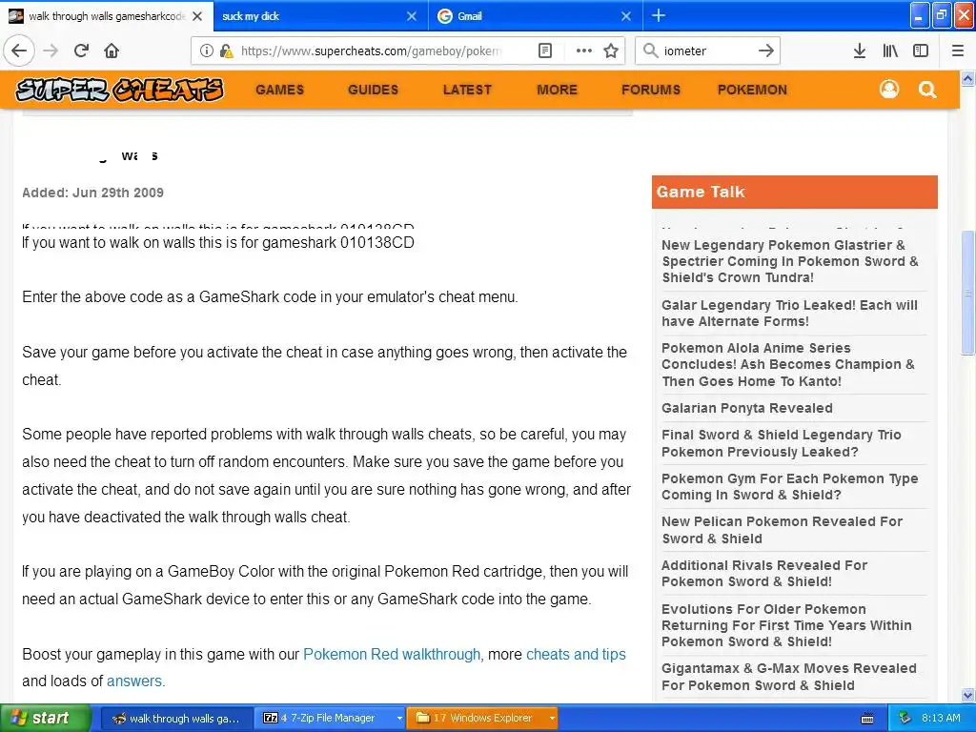Open Final Sword & Shield Legendary Trio article
This screenshot has height=732, width=976.
(x=782, y=443)
